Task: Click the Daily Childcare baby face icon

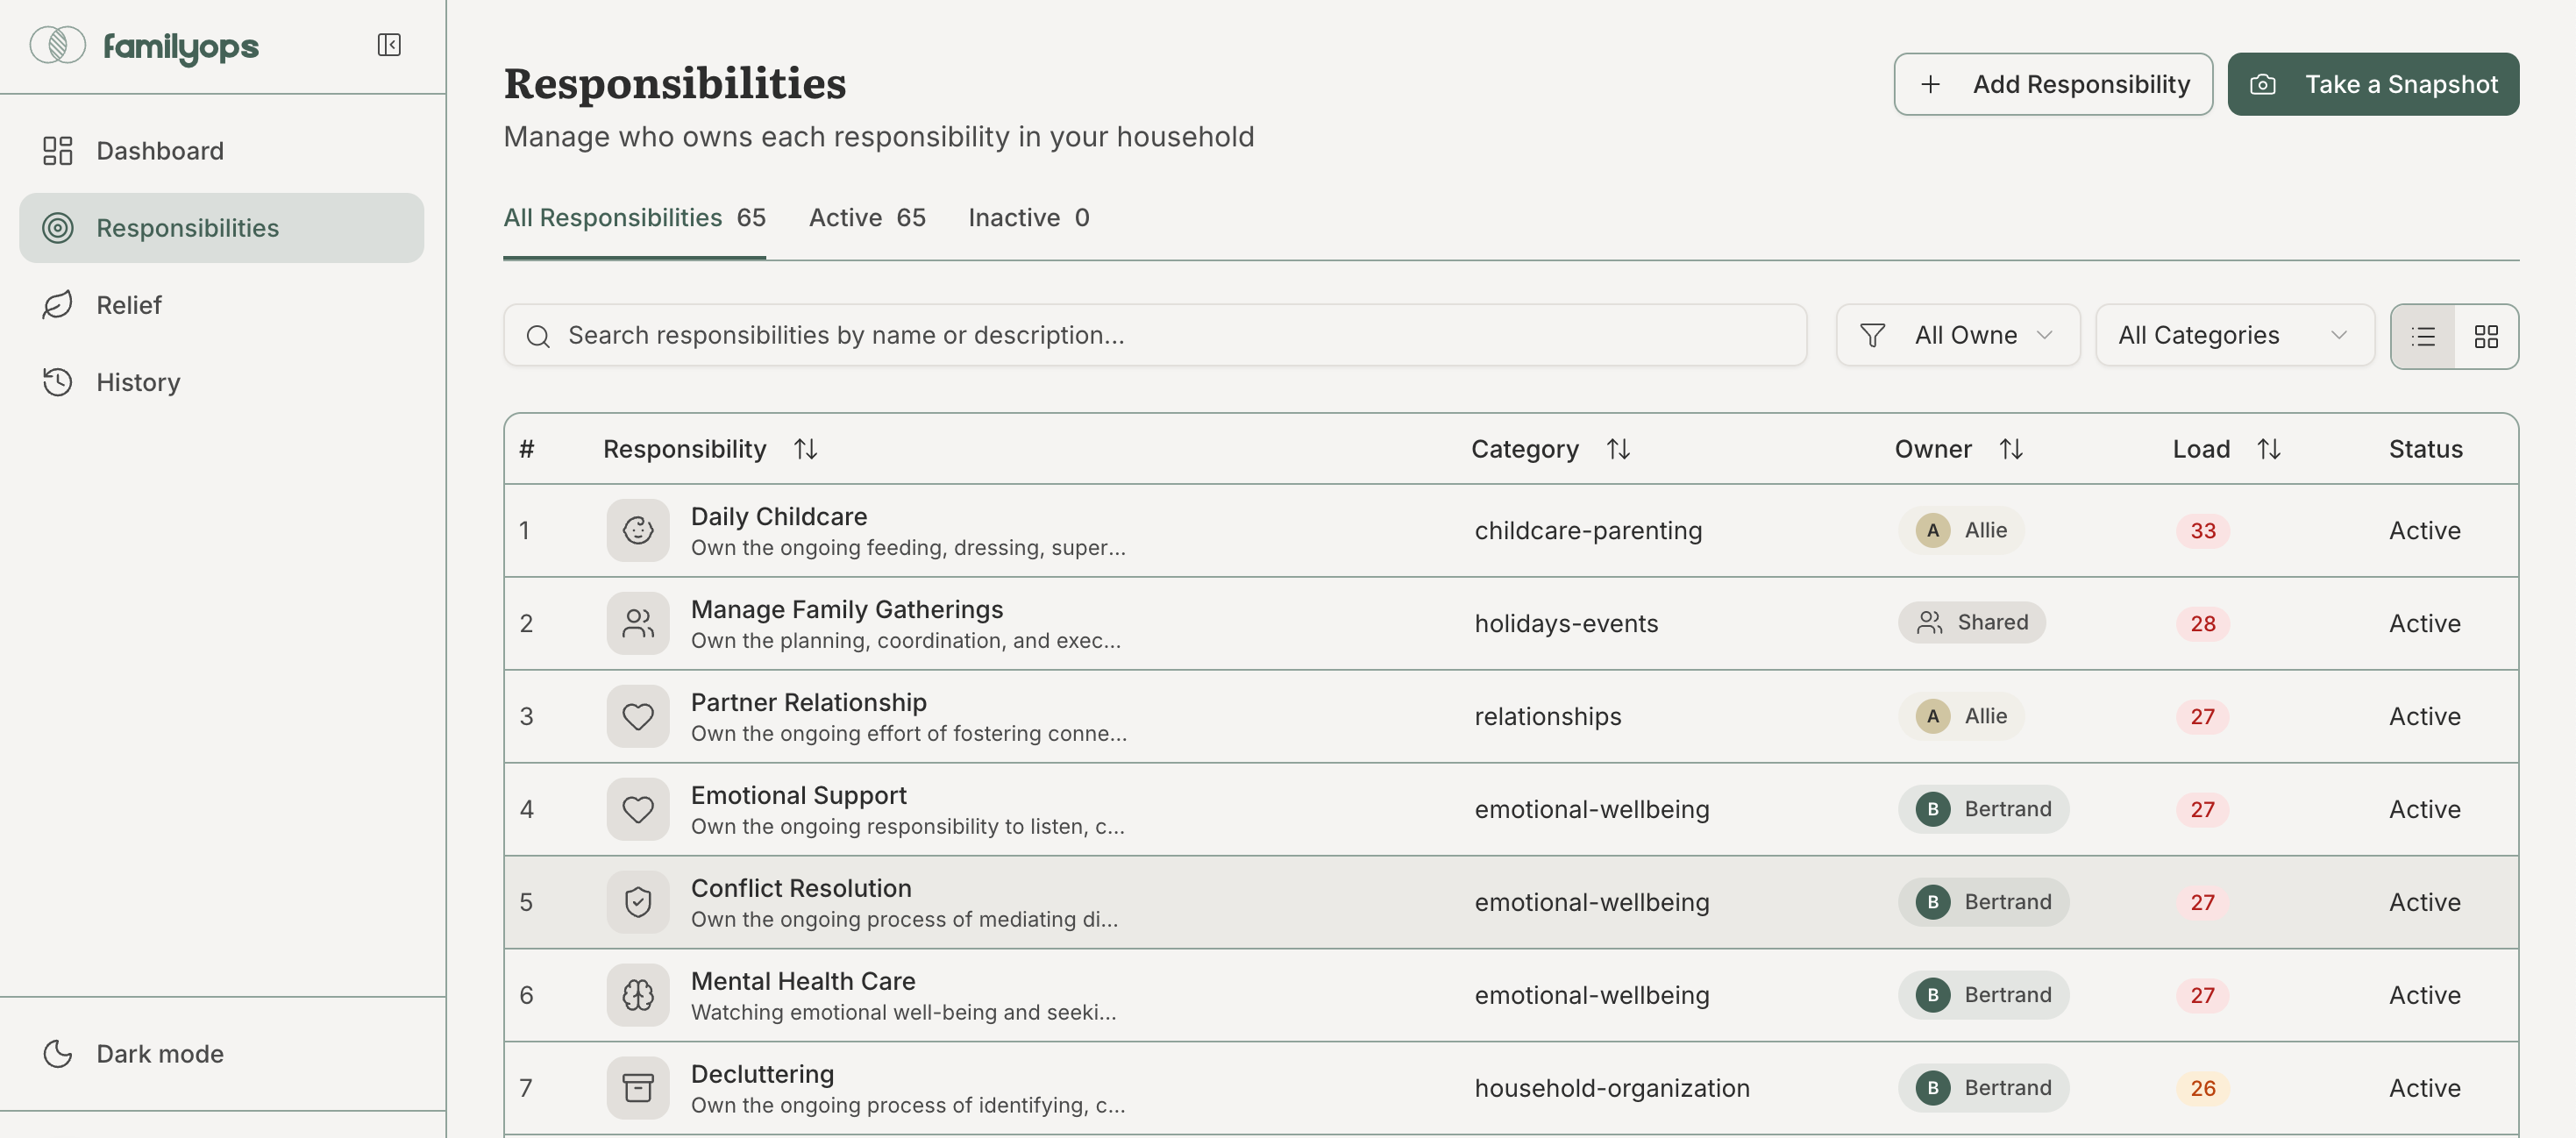Action: point(637,530)
